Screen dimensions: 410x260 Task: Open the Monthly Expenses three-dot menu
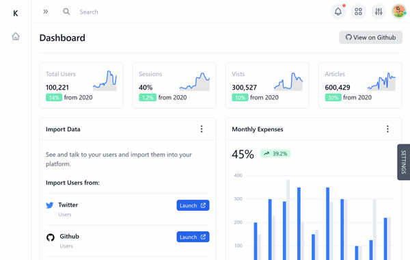387,129
